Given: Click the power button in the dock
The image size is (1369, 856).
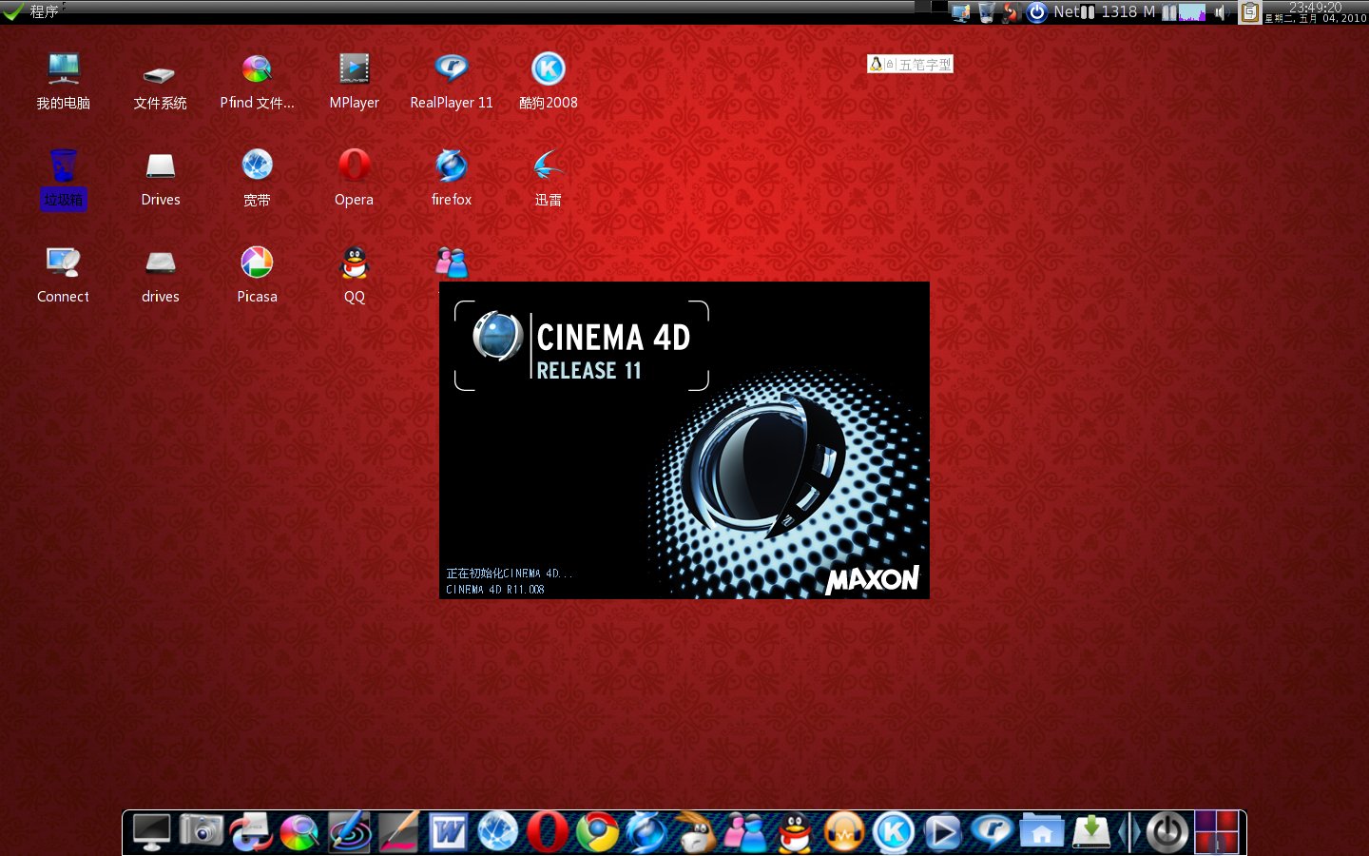Looking at the screenshot, I should click(1167, 833).
